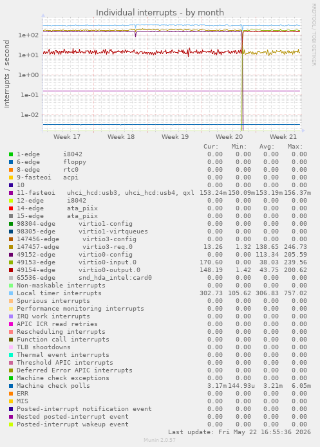320x447 pixels.
Task: Click the Munin 2.0.57 footer text
Action: click(160, 440)
